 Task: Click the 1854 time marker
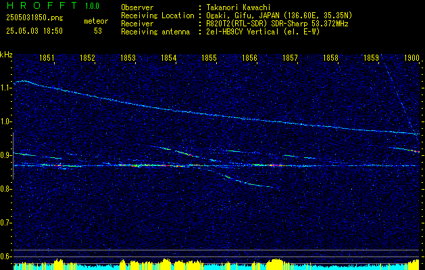click(169, 57)
